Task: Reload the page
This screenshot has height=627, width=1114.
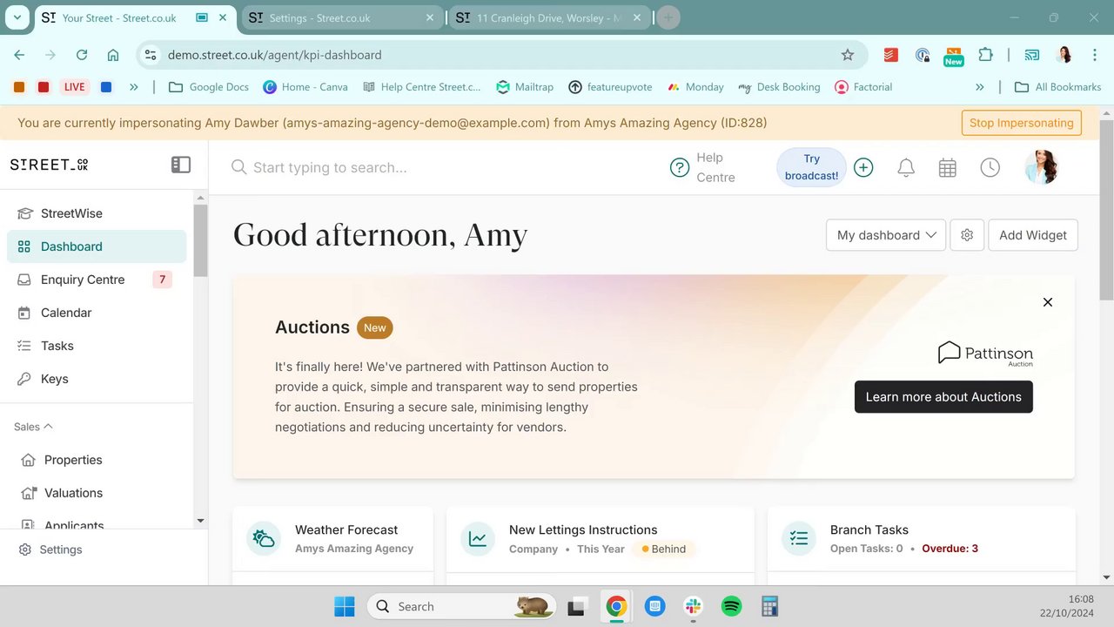Action: [x=82, y=55]
